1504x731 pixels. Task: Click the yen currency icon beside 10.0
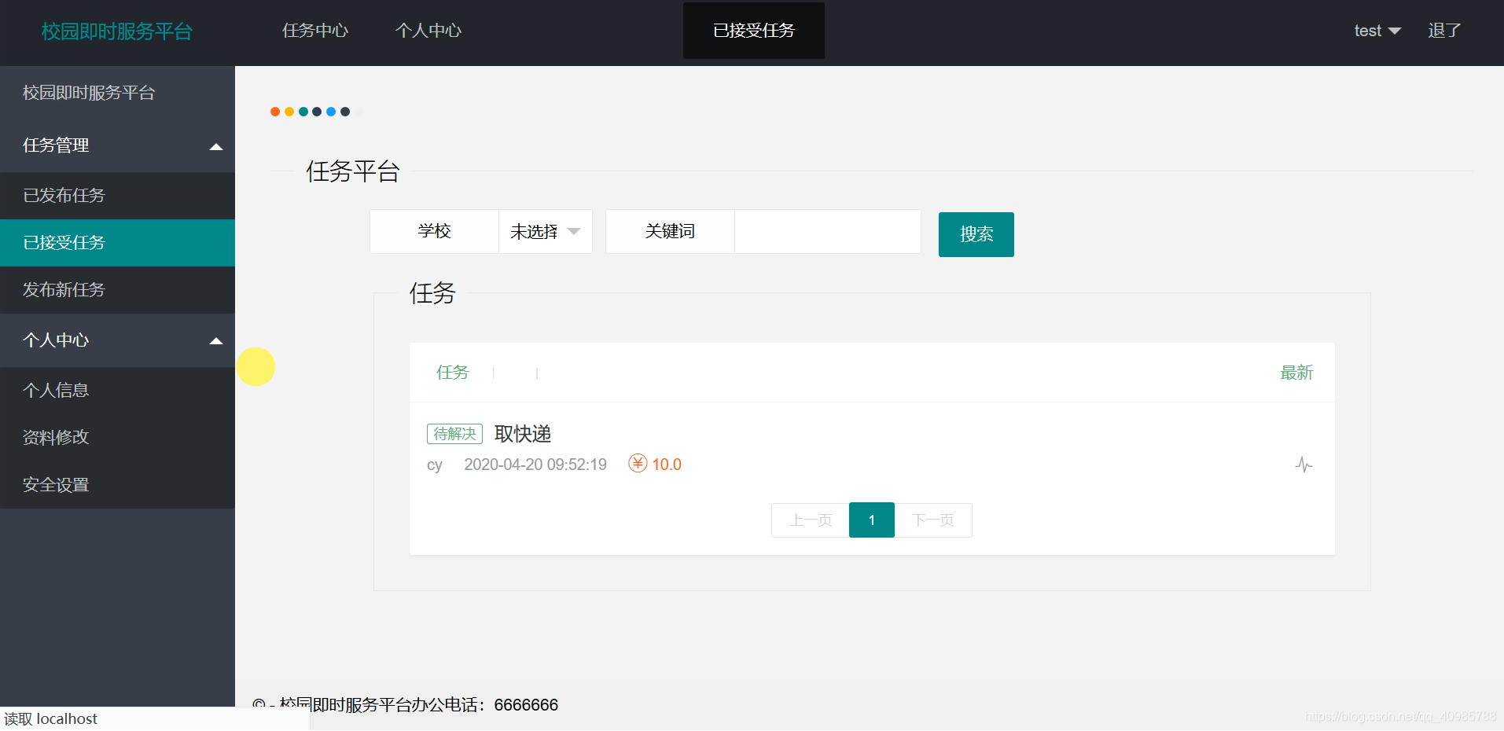[x=638, y=464]
